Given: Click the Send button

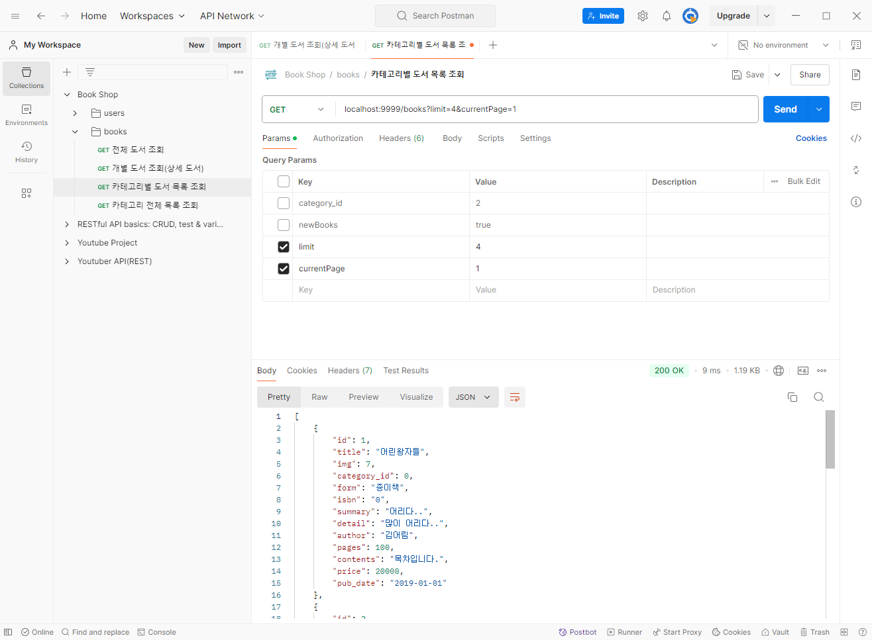Looking at the screenshot, I should tap(786, 109).
